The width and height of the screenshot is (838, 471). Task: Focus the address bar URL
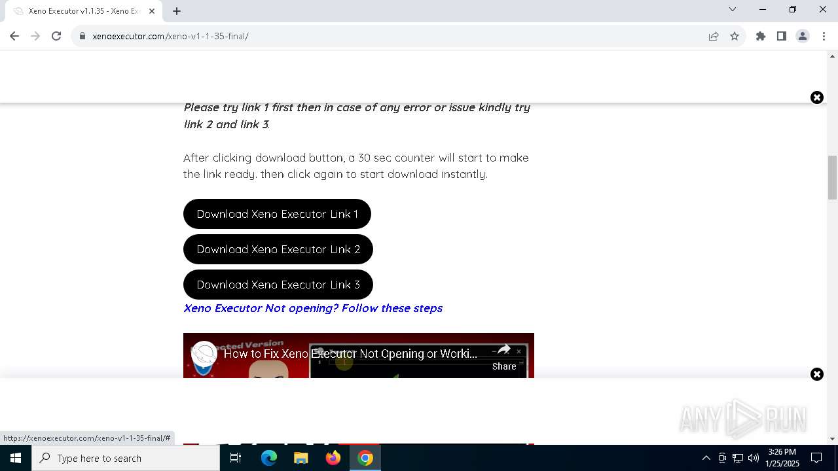[170, 36]
